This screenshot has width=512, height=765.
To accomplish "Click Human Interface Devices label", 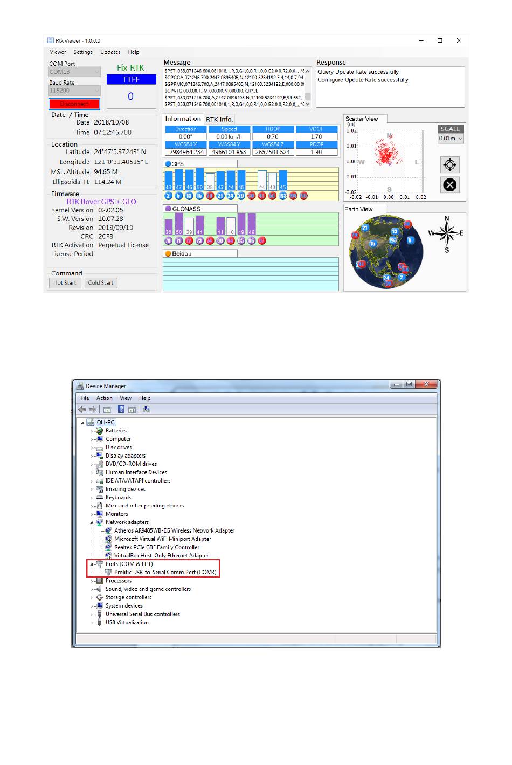I will pyautogui.click(x=136, y=472).
